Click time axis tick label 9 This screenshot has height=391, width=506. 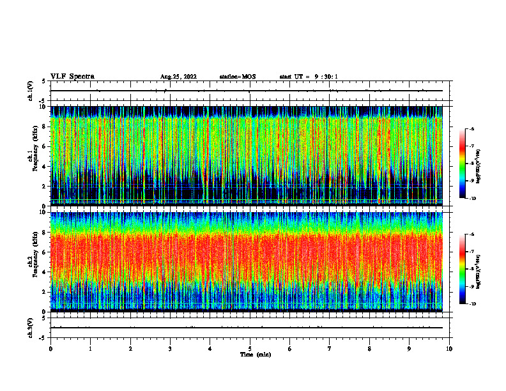click(x=409, y=349)
